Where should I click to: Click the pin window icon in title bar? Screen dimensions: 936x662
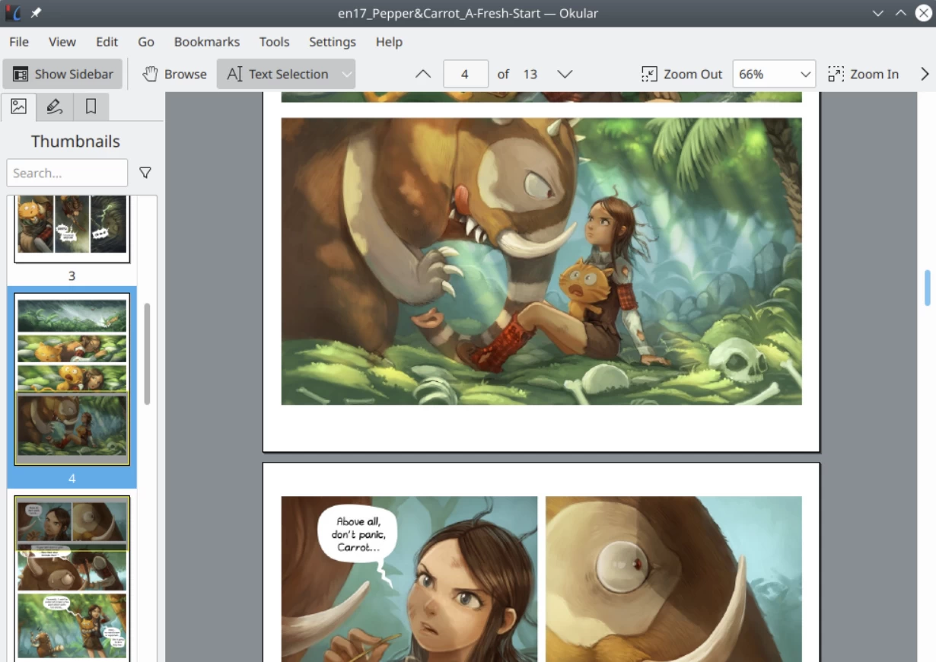36,13
